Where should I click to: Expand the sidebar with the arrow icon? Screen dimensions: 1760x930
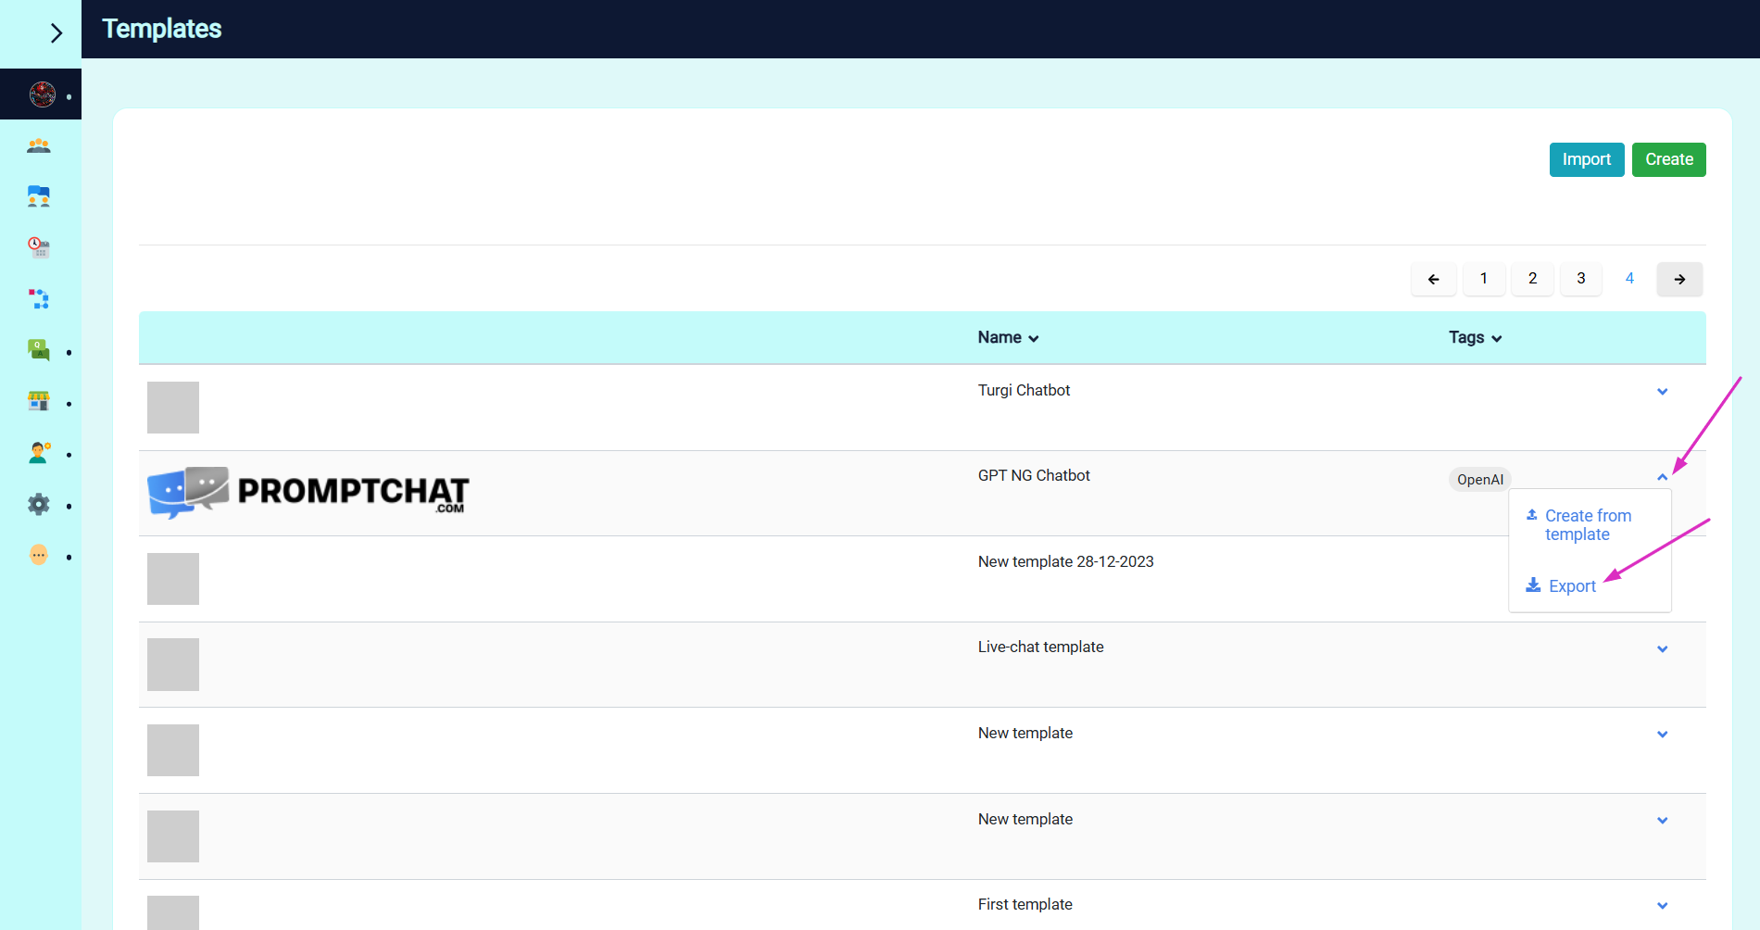point(56,33)
